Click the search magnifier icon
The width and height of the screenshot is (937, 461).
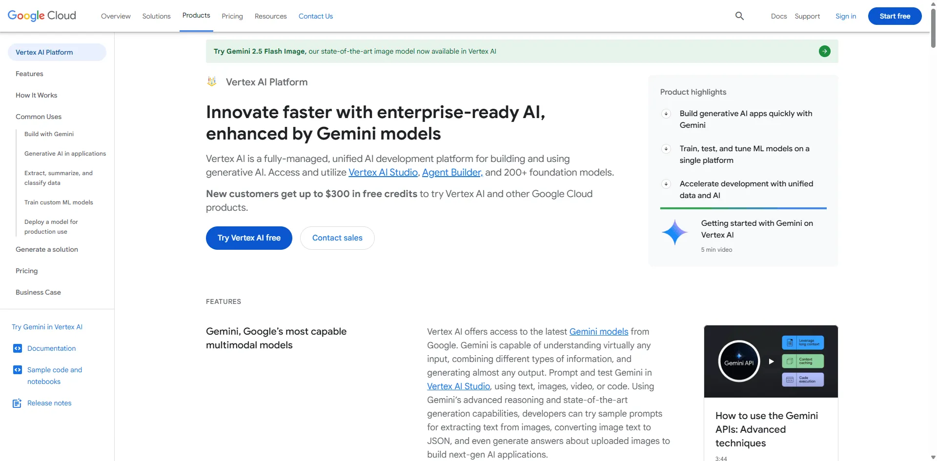[x=739, y=16]
